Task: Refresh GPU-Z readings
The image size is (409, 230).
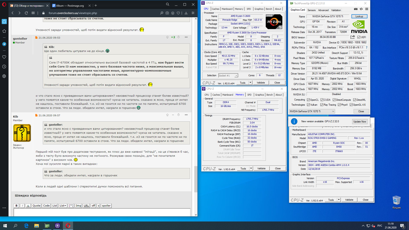Action: [x=361, y=9]
